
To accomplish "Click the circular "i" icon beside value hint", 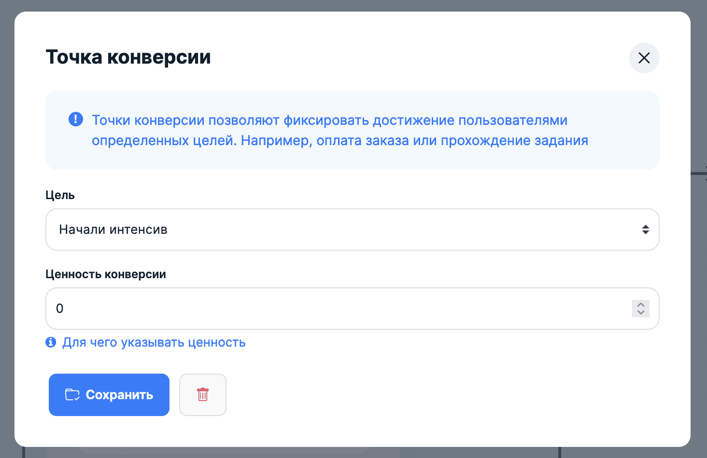I will [51, 342].
